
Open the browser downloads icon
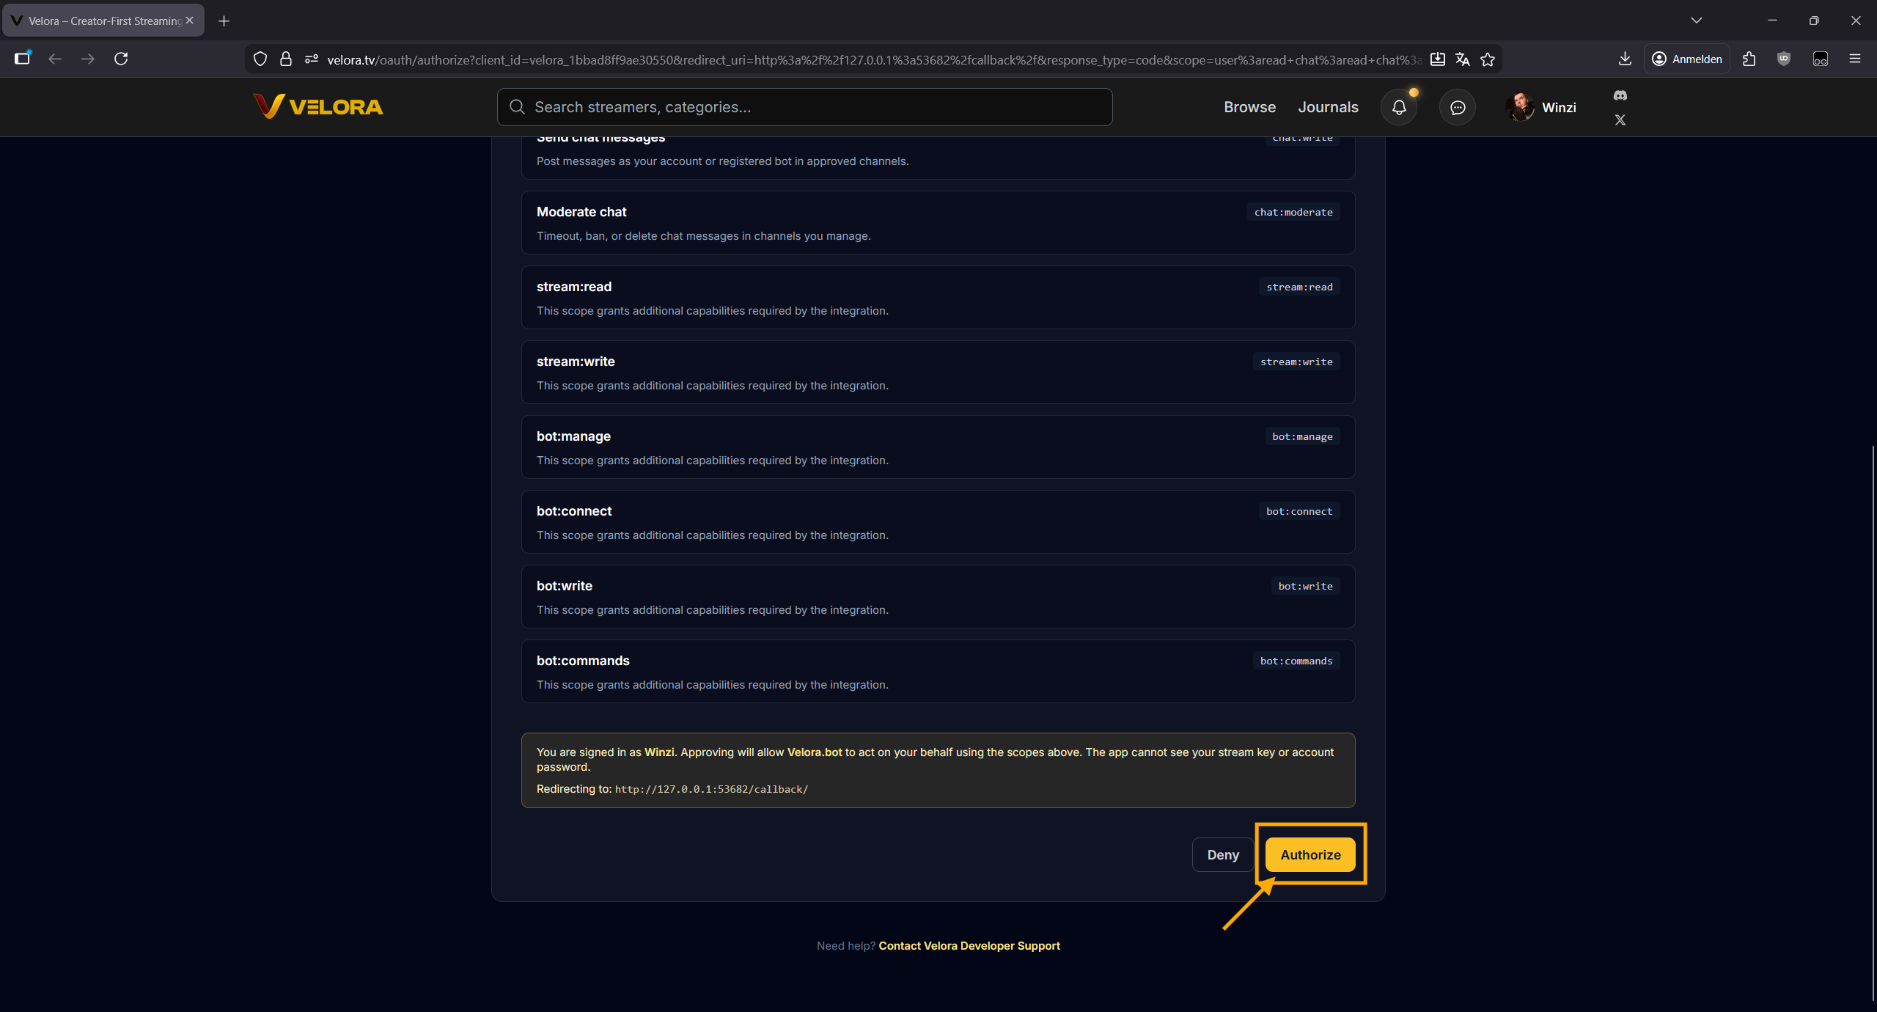point(1625,59)
